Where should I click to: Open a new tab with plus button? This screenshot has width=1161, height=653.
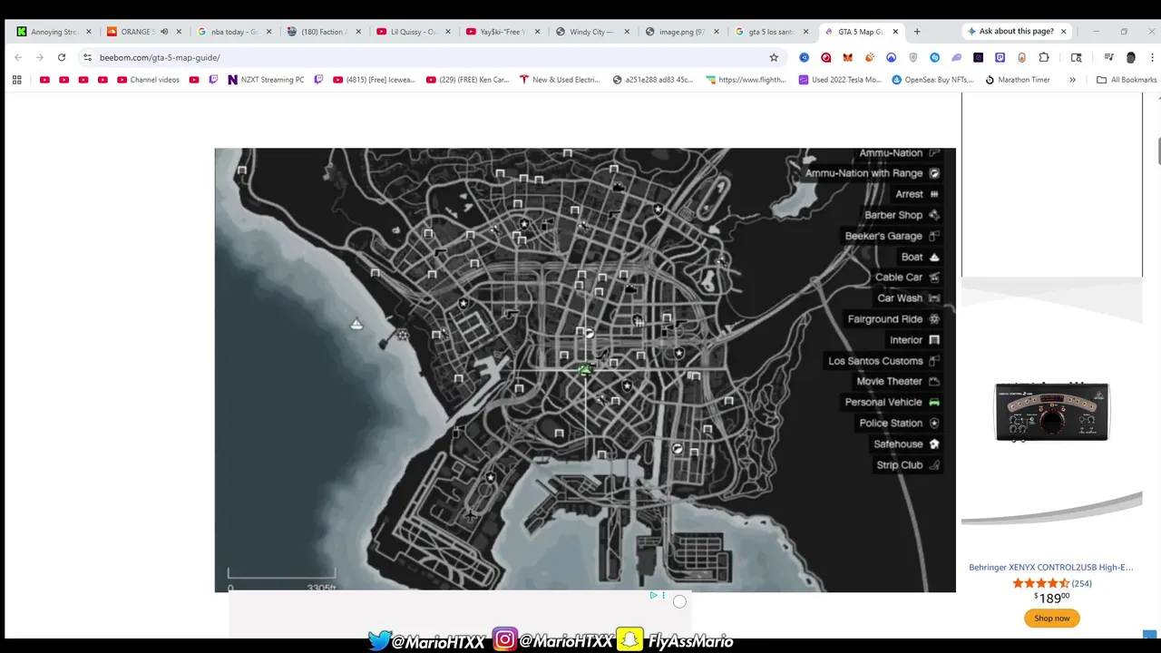[x=917, y=32]
